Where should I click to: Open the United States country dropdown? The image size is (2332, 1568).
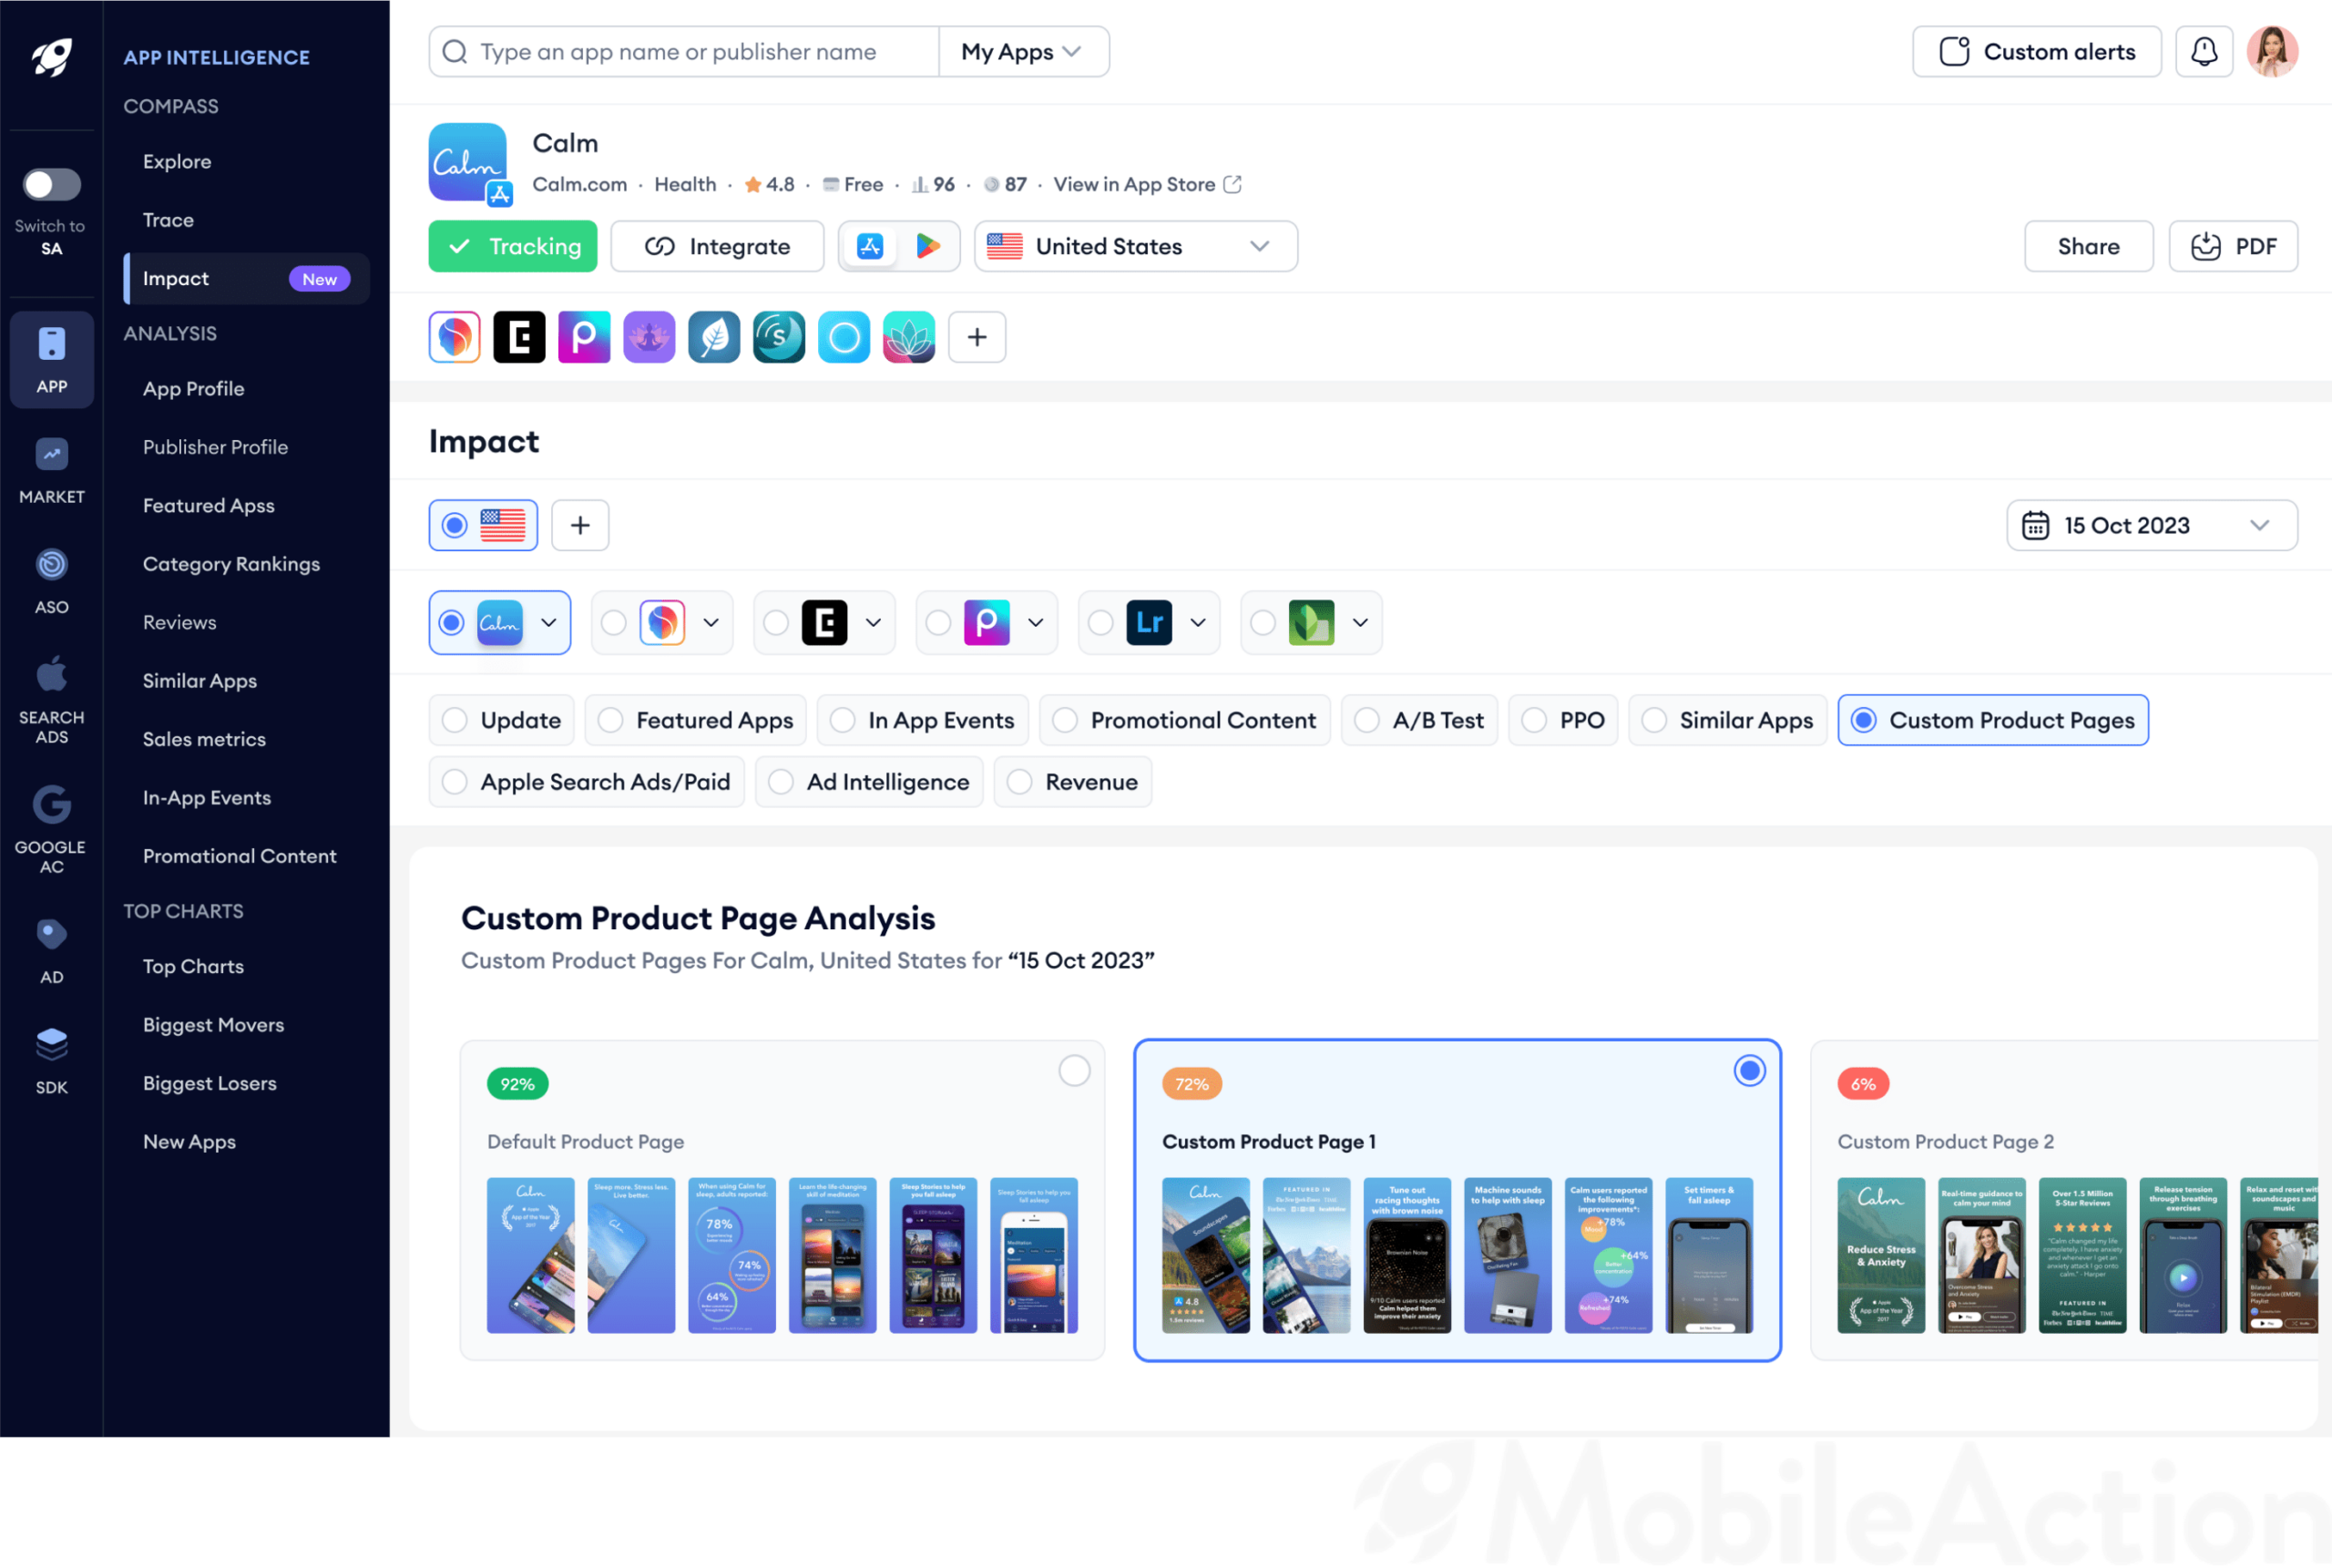click(1136, 246)
